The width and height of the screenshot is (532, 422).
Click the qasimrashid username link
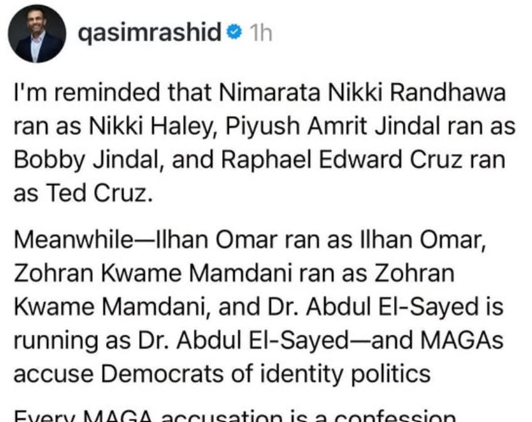(x=149, y=32)
